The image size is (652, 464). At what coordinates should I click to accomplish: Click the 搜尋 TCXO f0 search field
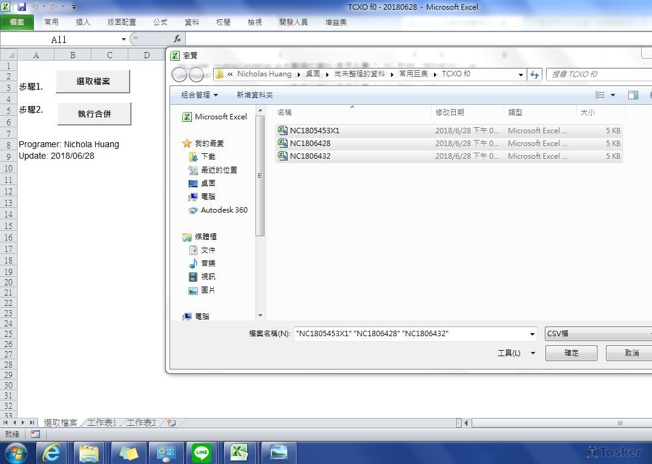click(x=596, y=75)
